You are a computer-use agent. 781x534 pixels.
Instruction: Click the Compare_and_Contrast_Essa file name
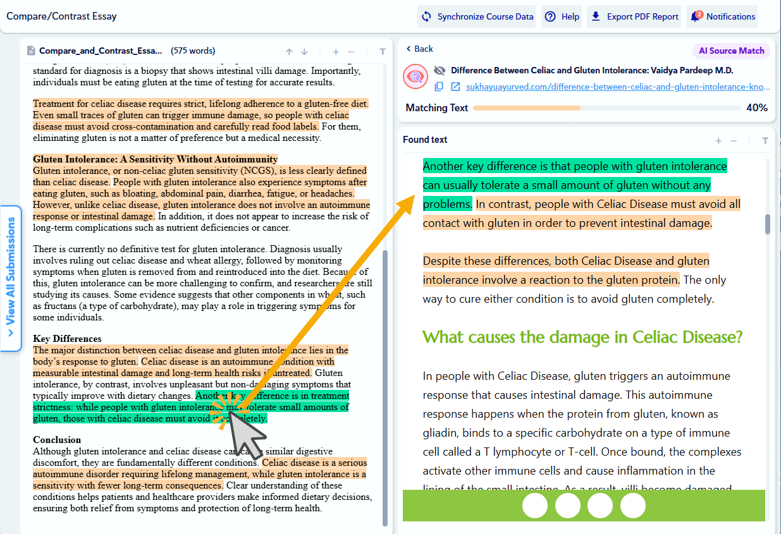pos(101,51)
